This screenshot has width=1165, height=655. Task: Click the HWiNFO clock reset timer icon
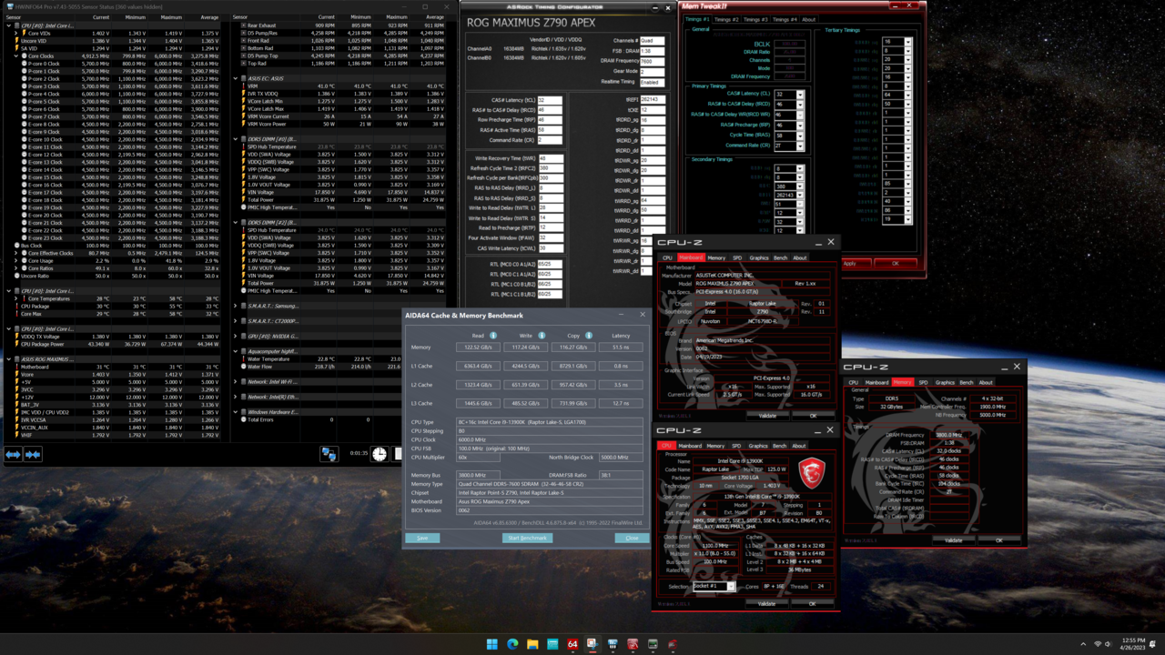pos(380,454)
